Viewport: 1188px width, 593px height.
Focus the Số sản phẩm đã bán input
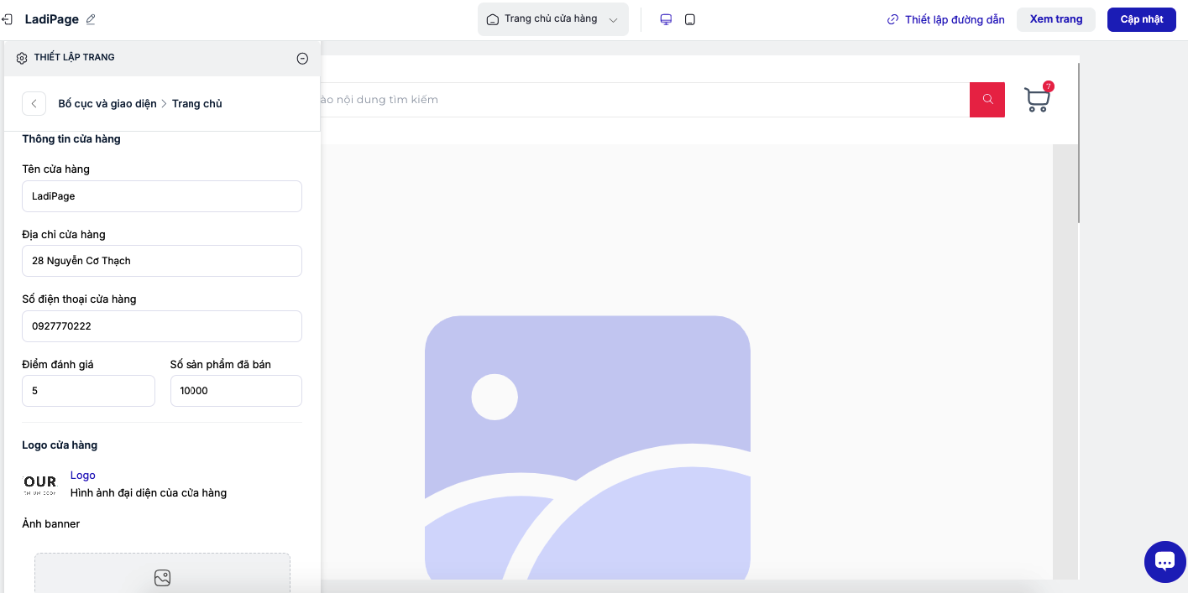236,391
